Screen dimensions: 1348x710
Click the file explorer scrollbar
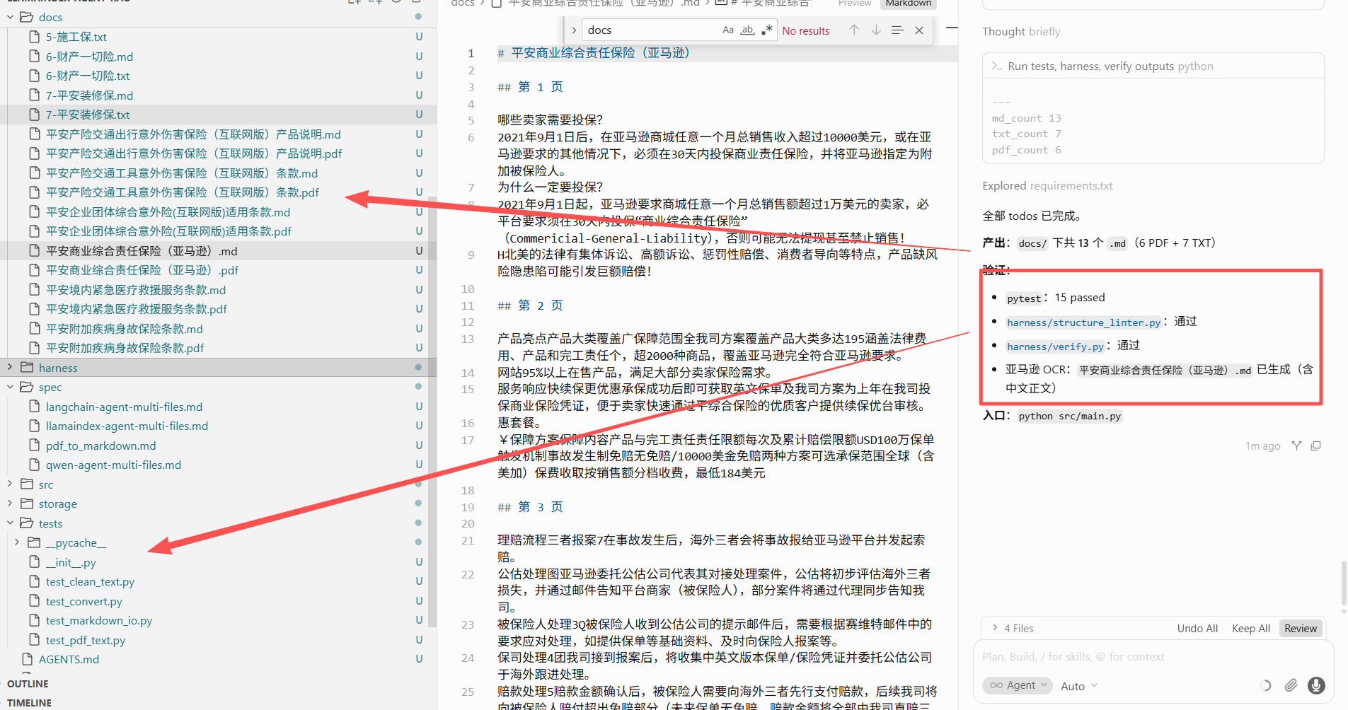click(x=432, y=410)
